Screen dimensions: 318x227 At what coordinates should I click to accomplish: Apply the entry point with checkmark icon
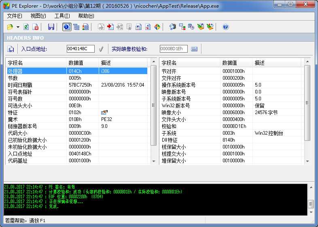tap(101, 49)
